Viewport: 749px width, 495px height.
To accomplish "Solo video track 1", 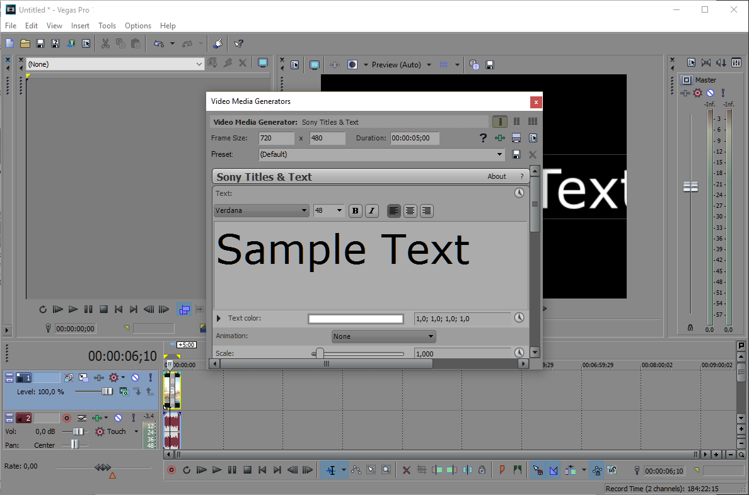I will point(151,378).
